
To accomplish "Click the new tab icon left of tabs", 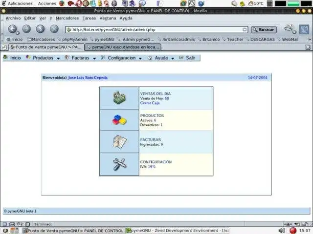I will 4,47.
